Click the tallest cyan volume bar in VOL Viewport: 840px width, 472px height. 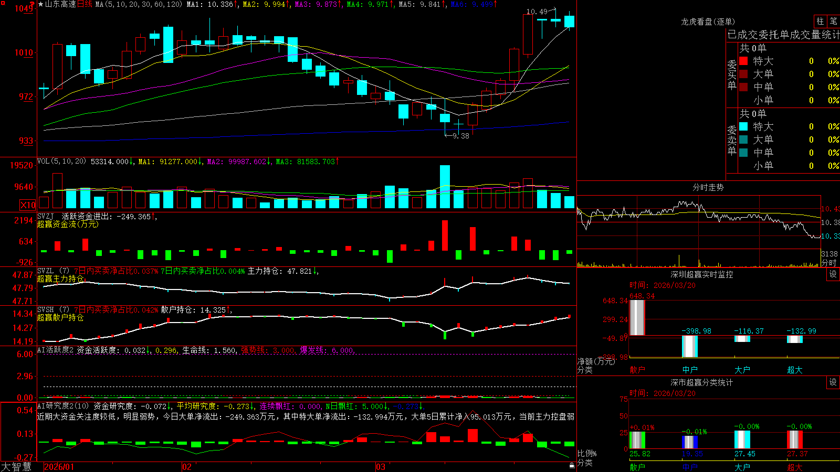click(x=445, y=187)
